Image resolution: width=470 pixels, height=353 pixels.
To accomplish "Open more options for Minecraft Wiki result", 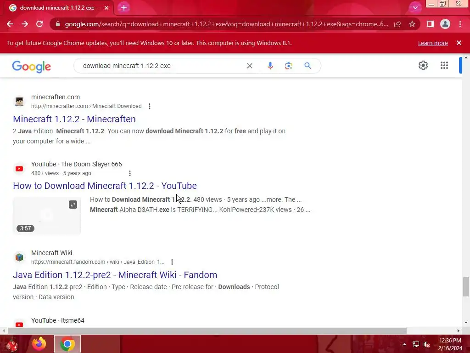I will (x=172, y=262).
